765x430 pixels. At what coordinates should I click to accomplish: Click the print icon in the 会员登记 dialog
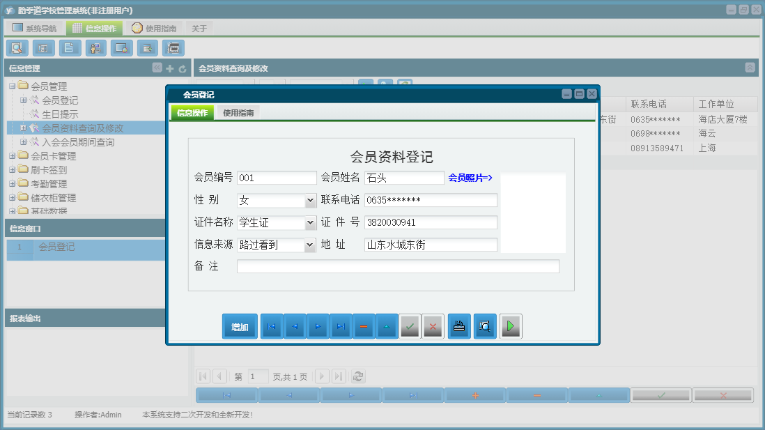[x=459, y=326]
